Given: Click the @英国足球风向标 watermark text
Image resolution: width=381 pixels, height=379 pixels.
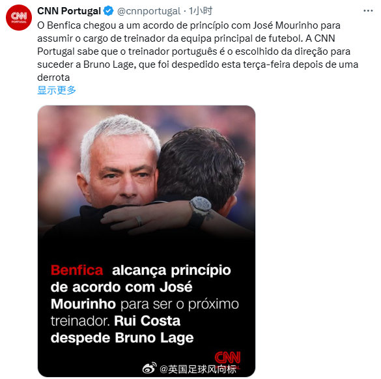Looking at the screenshot, I should point(198,369).
